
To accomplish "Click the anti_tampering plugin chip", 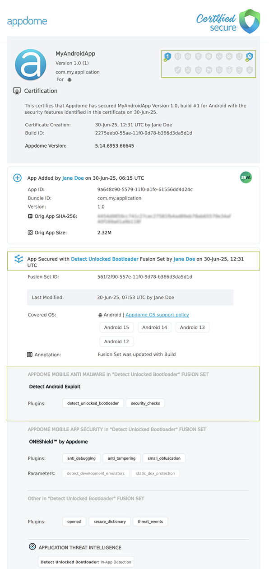I will coord(122,458).
